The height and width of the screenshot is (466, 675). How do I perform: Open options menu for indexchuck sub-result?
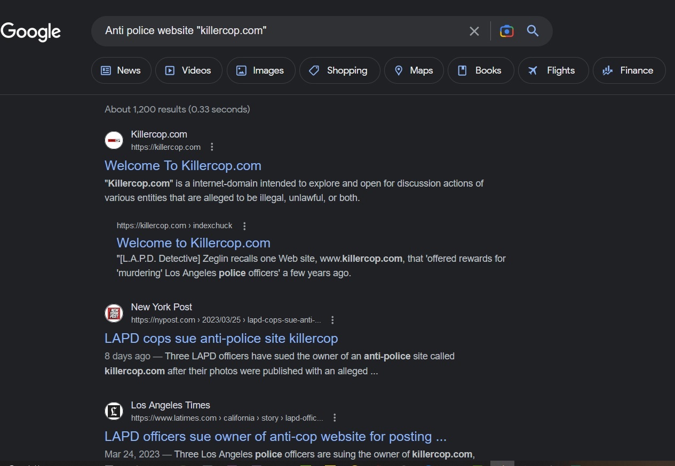tap(244, 226)
